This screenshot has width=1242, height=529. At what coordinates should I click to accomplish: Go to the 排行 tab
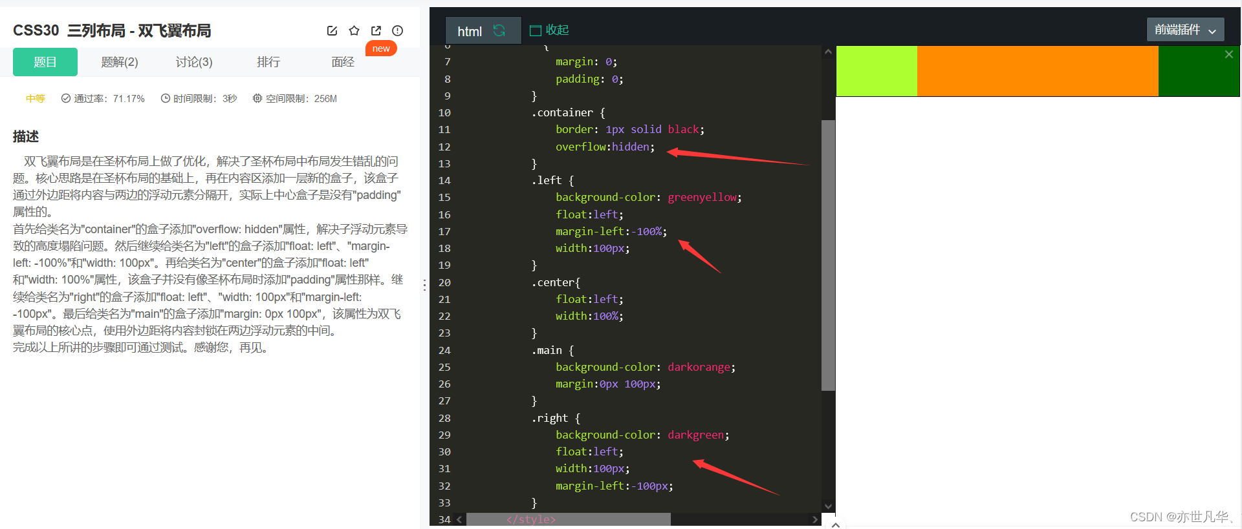(x=268, y=62)
